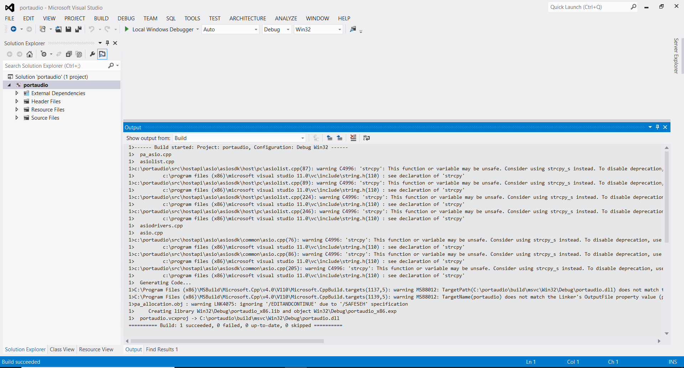This screenshot has height=368, width=684.
Task: Click the Output vertical scrollbar thumb
Action: 667,197
